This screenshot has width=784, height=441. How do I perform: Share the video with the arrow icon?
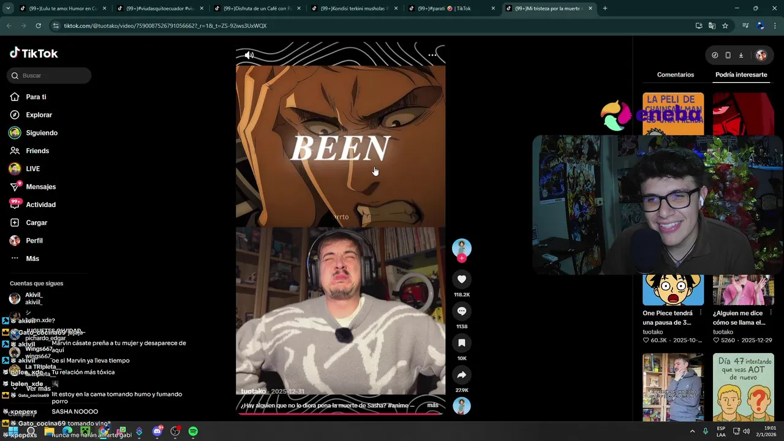pos(462,375)
